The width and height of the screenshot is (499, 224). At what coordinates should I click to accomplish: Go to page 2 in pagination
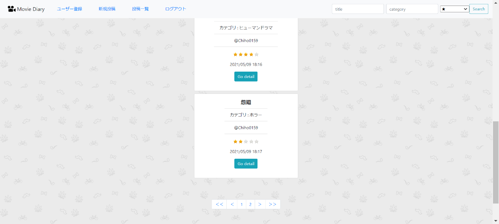[x=250, y=205]
